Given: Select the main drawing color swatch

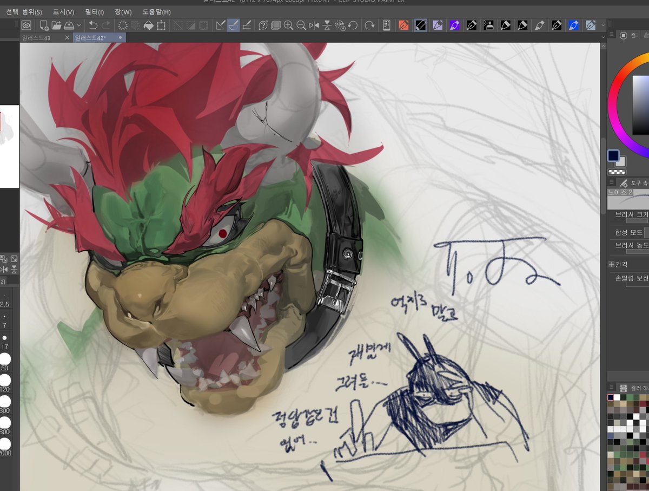Looking at the screenshot, I should coord(613,156).
